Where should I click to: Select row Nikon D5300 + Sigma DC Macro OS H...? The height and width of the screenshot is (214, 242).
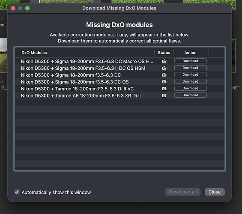click(x=120, y=61)
